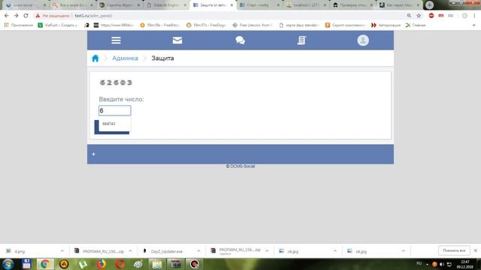Click the plus icon in blue footer bar

click(x=93, y=154)
